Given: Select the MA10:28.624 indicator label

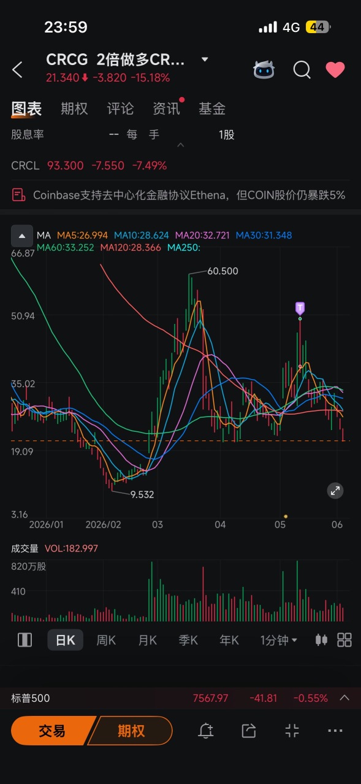Looking at the screenshot, I should (142, 235).
